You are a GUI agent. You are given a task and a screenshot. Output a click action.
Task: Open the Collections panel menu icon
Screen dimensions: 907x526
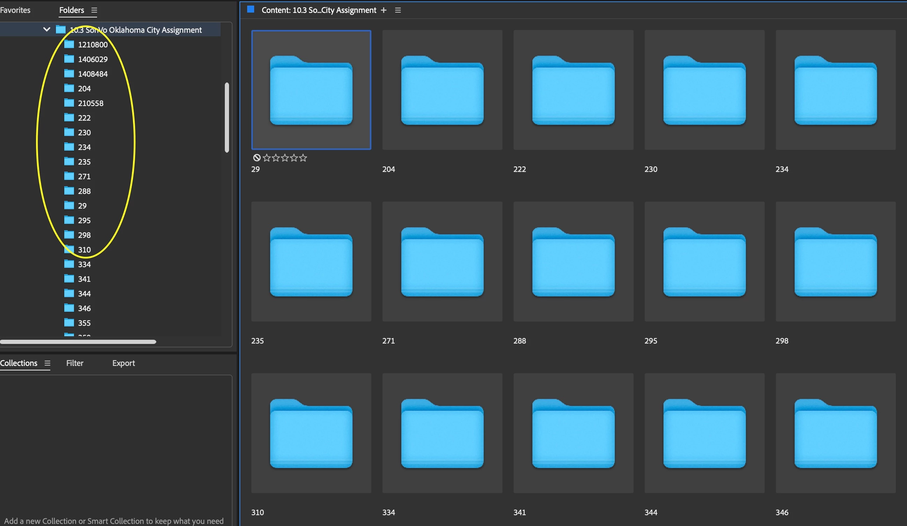pos(47,363)
